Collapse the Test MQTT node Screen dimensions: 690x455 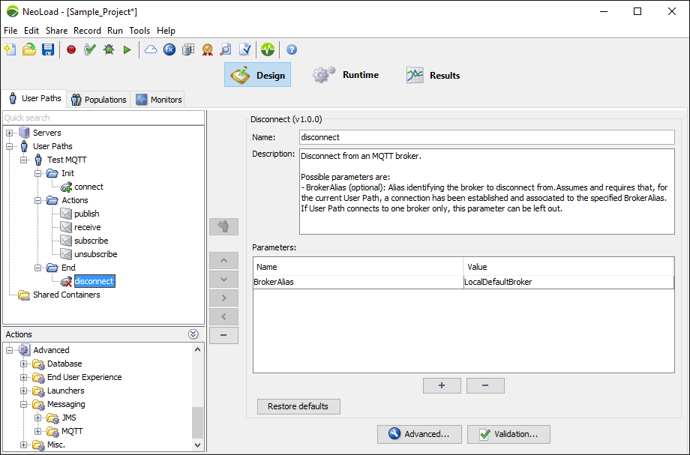pos(24,160)
